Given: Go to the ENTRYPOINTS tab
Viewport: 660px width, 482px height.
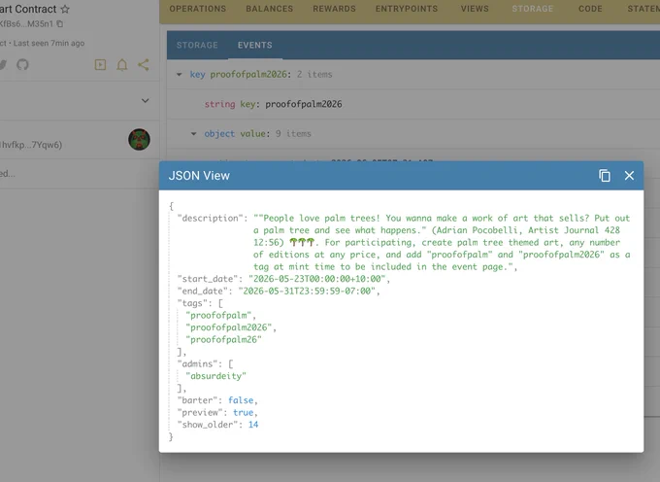Looking at the screenshot, I should [407, 9].
